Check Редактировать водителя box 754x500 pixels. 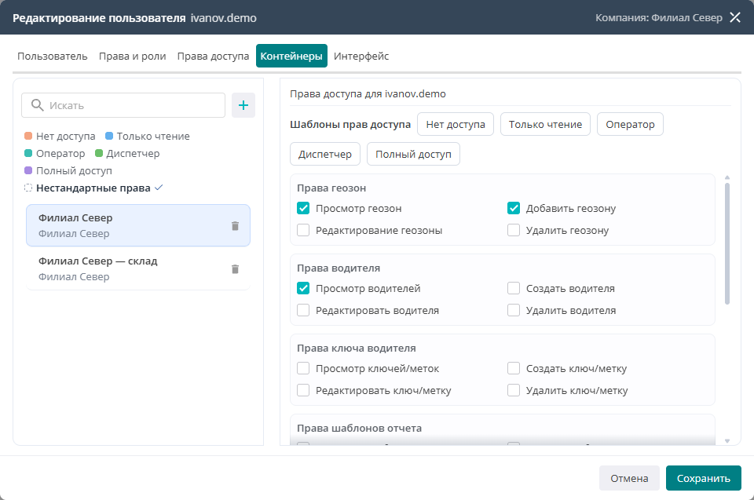(x=303, y=311)
